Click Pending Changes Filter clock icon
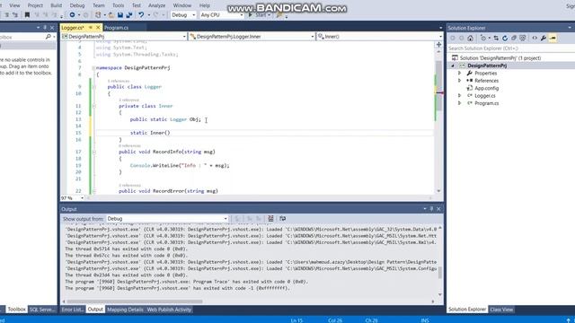Image resolution: width=575 pixels, height=323 pixels. (483, 38)
